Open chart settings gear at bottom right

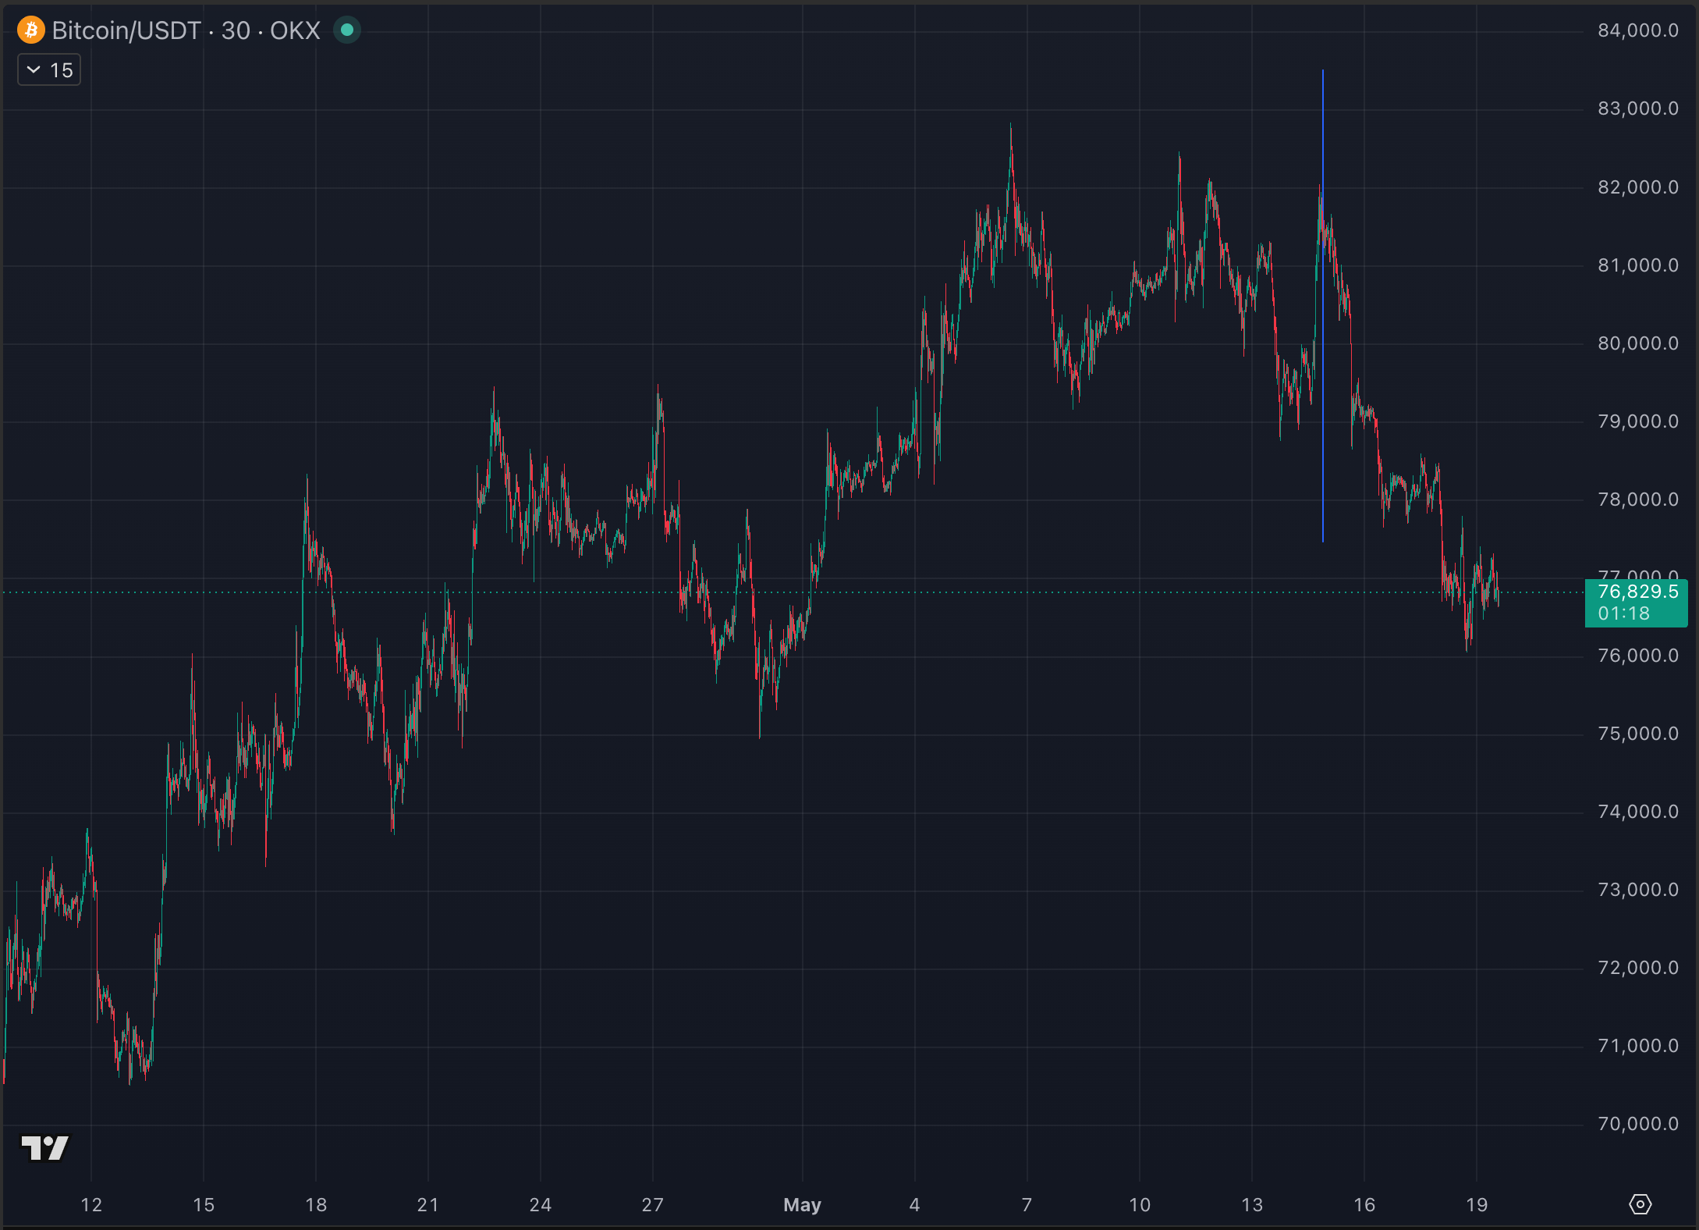pos(1640,1204)
